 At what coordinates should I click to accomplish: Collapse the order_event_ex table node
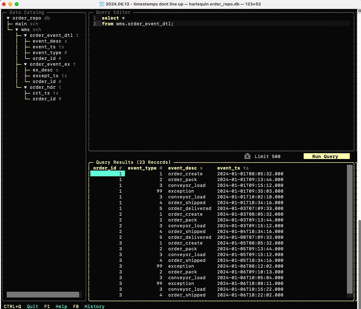25,64
